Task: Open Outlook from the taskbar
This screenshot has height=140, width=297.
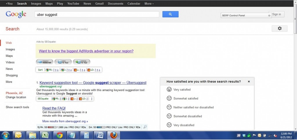Action: pos(18,135)
